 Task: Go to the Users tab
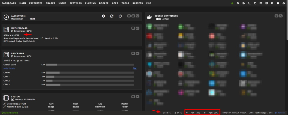[62, 3]
